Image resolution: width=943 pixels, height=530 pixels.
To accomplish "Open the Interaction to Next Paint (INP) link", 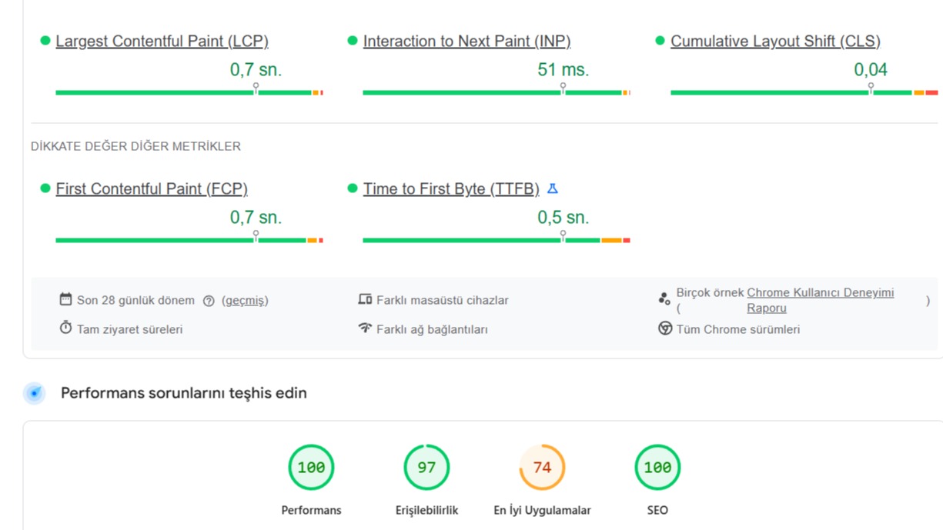I will coord(466,42).
